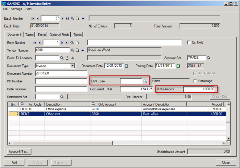This screenshot has height=168, width=240.
Task: Create new entry with page icon
Action: 77,43
